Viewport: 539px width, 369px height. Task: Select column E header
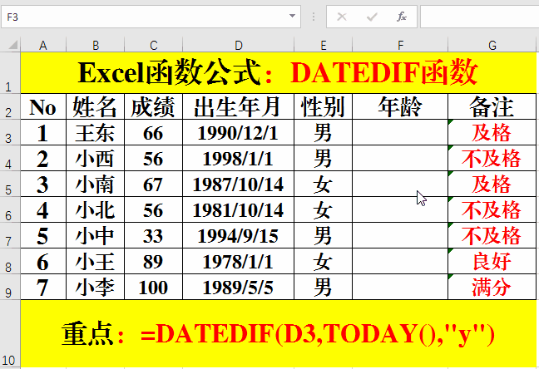(323, 45)
